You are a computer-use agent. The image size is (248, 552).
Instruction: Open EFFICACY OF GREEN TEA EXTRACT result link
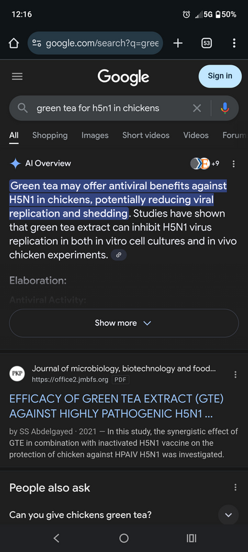pos(117,406)
